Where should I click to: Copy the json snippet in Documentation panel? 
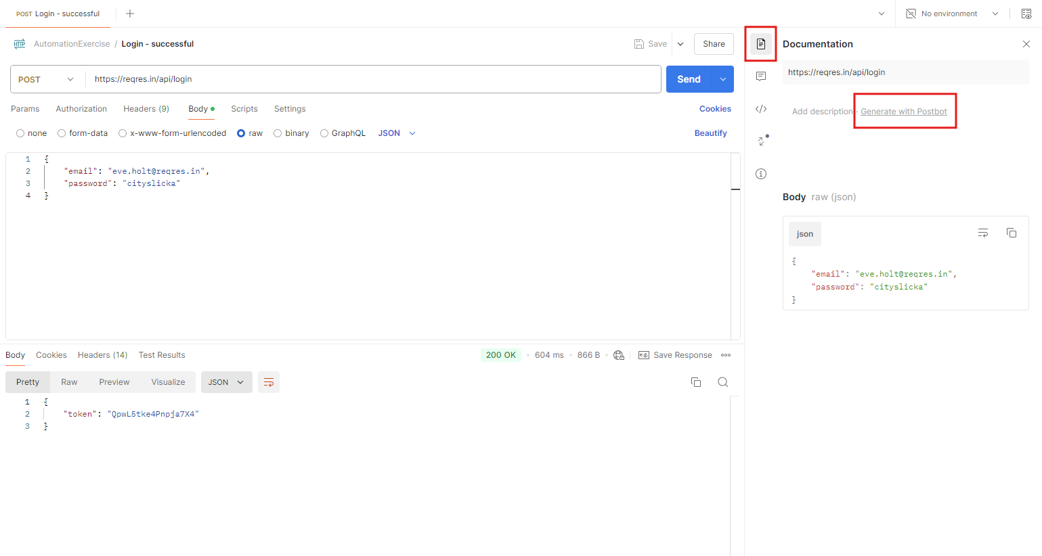1011,233
